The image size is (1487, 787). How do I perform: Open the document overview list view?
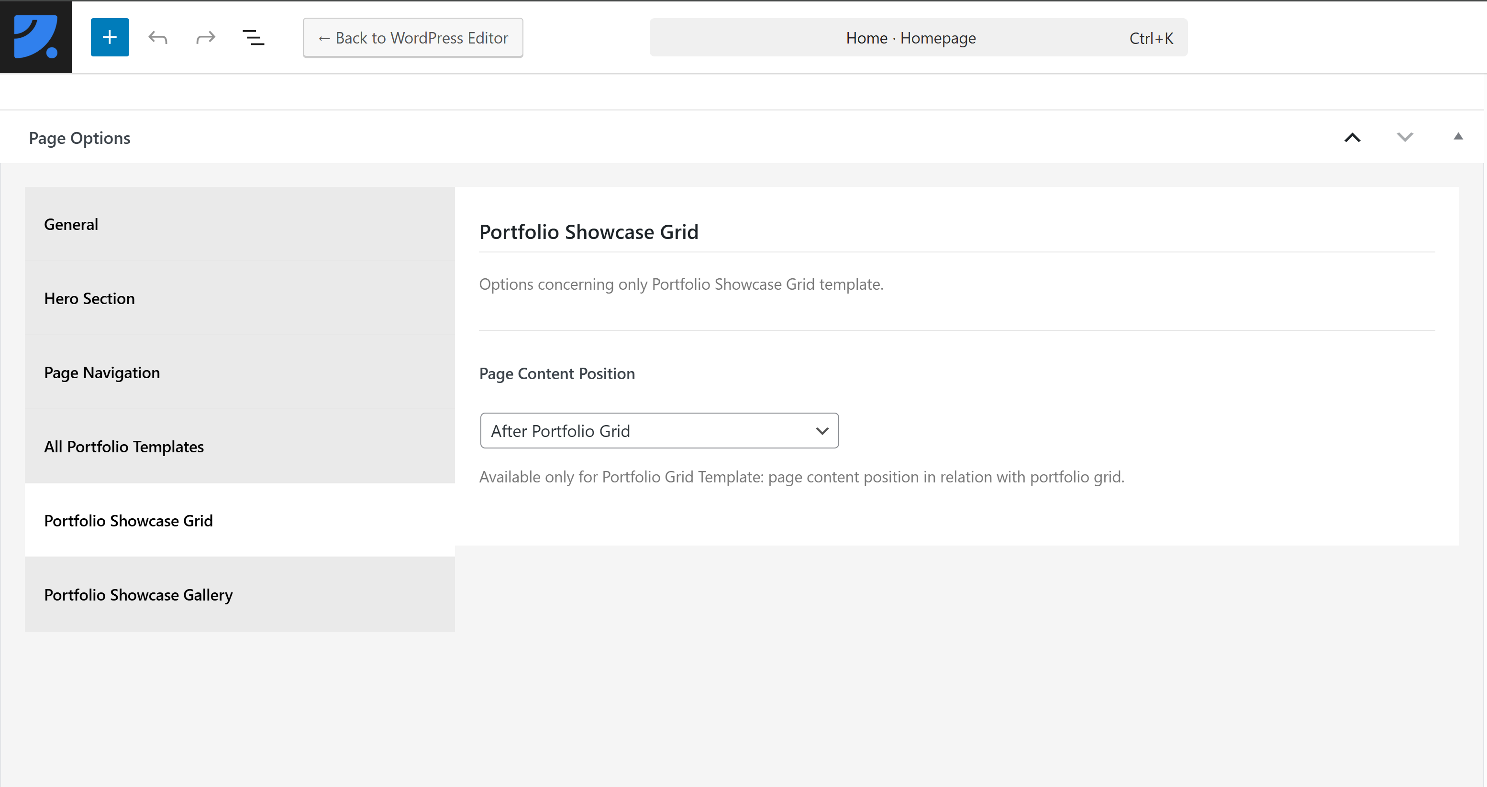[254, 37]
